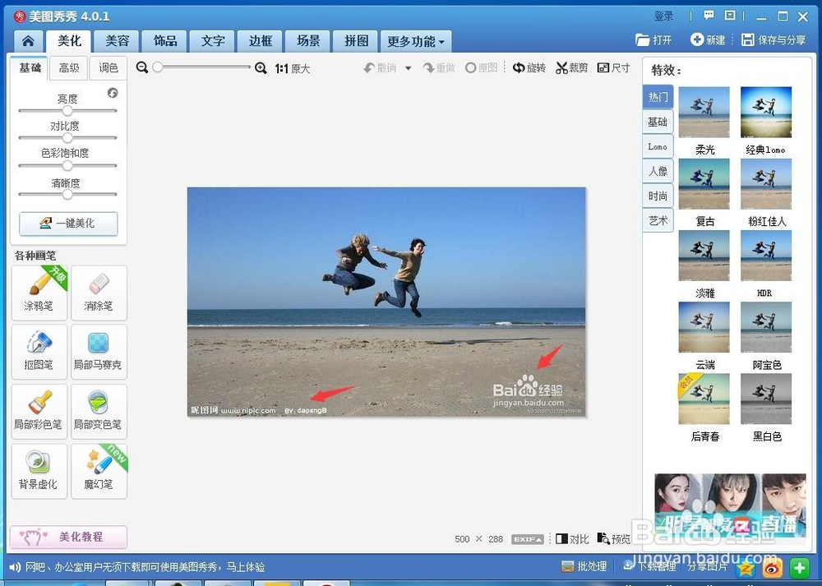822x586 pixels.
Task: Choose the 背景虚化 background blur tool
Action: coord(39,470)
